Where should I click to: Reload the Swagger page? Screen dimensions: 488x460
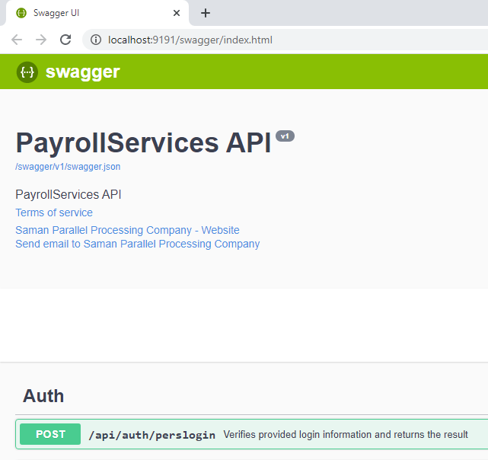[65, 40]
